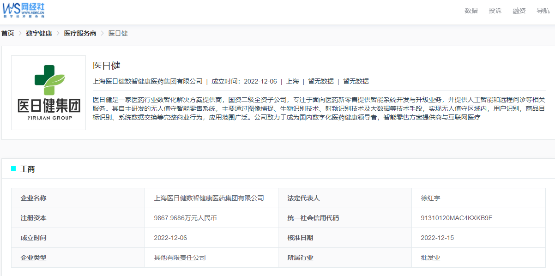
Task: Select the industry value 批发业
Action: coord(430,258)
